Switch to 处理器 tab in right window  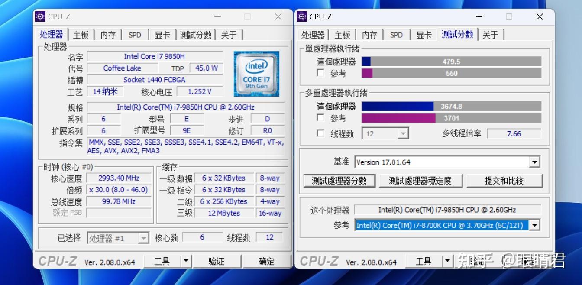313,35
